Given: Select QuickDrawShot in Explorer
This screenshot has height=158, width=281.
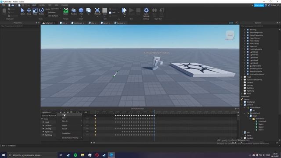Looking at the screenshot, I should pyautogui.click(x=256, y=66).
